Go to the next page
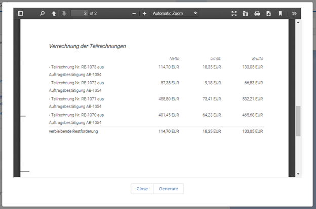Screen dimensions: 316x209 point(64,13)
